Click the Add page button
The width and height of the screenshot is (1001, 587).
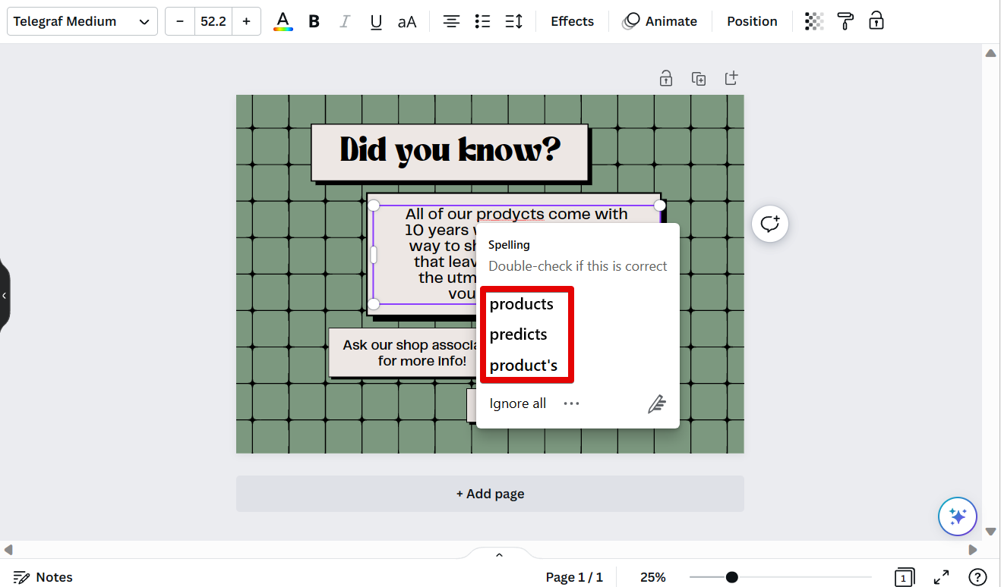click(x=490, y=494)
